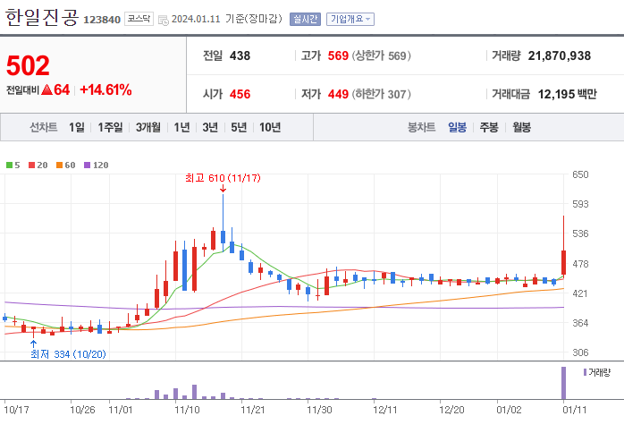Viewport: 624px width, 433px height.
Task: Click the 선차트 label
Action: pyautogui.click(x=44, y=127)
